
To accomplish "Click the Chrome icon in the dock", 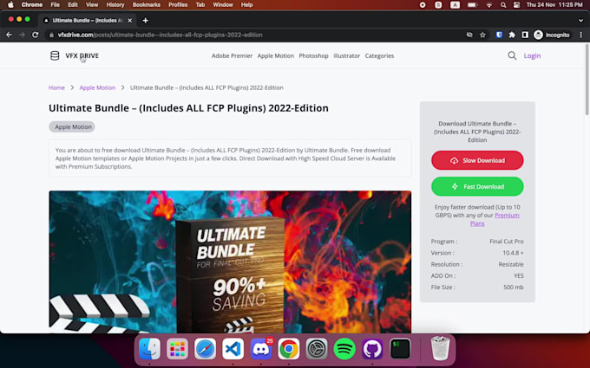I will (289, 348).
